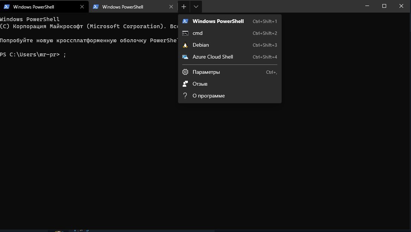Click the cmd console icon
Viewport: 411px width, 232px height.
185,33
